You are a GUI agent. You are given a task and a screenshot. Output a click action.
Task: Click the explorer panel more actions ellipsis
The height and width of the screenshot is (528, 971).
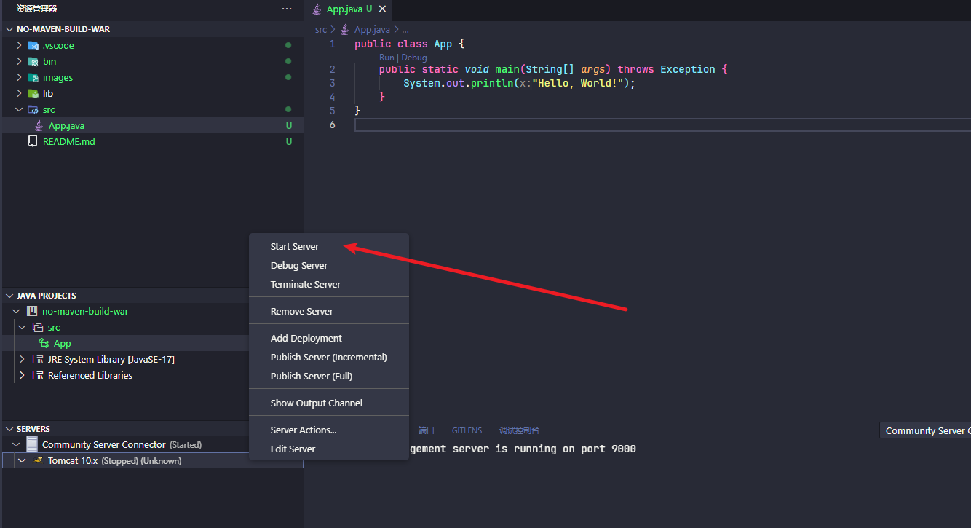287,9
